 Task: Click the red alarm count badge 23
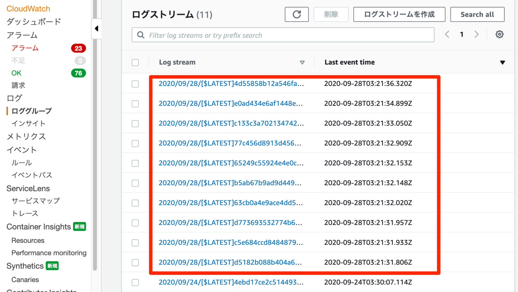[x=78, y=48]
